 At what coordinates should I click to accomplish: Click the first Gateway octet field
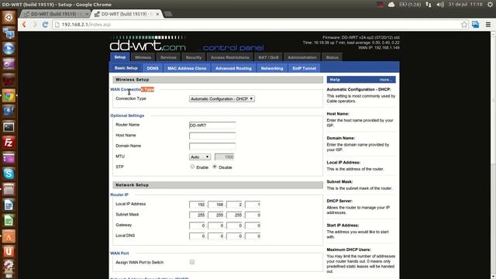coord(197,226)
